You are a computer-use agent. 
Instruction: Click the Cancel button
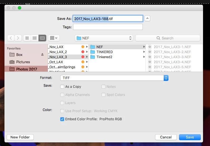coord(166,137)
